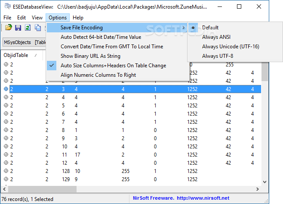Select Always Unicode (UTF-16) encoding
The height and width of the screenshot is (204, 283).
231,47
